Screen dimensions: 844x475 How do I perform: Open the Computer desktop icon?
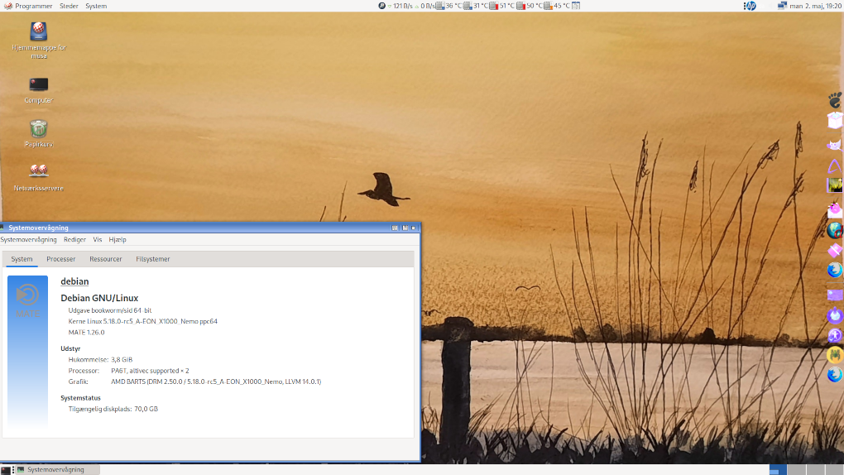coord(38,85)
